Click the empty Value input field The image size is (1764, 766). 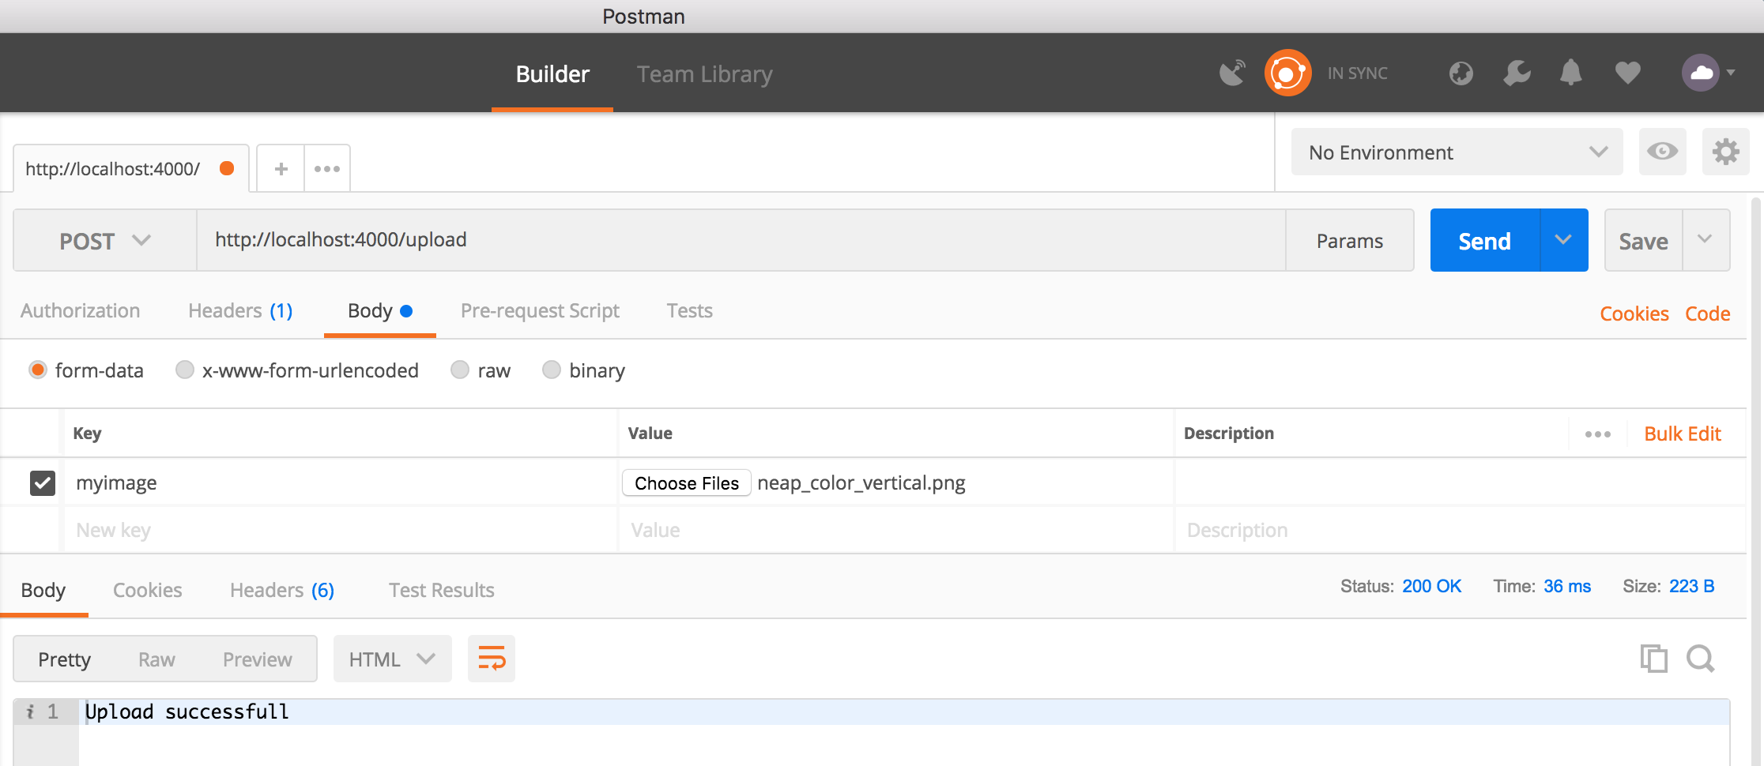[896, 530]
